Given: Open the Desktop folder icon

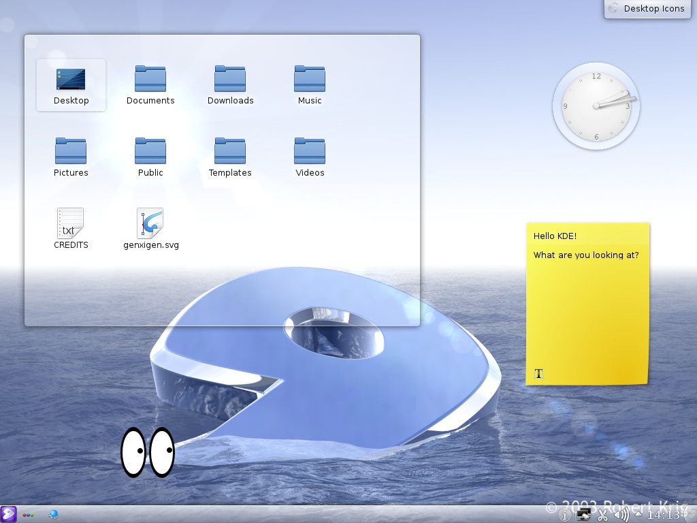Looking at the screenshot, I should pos(71,85).
